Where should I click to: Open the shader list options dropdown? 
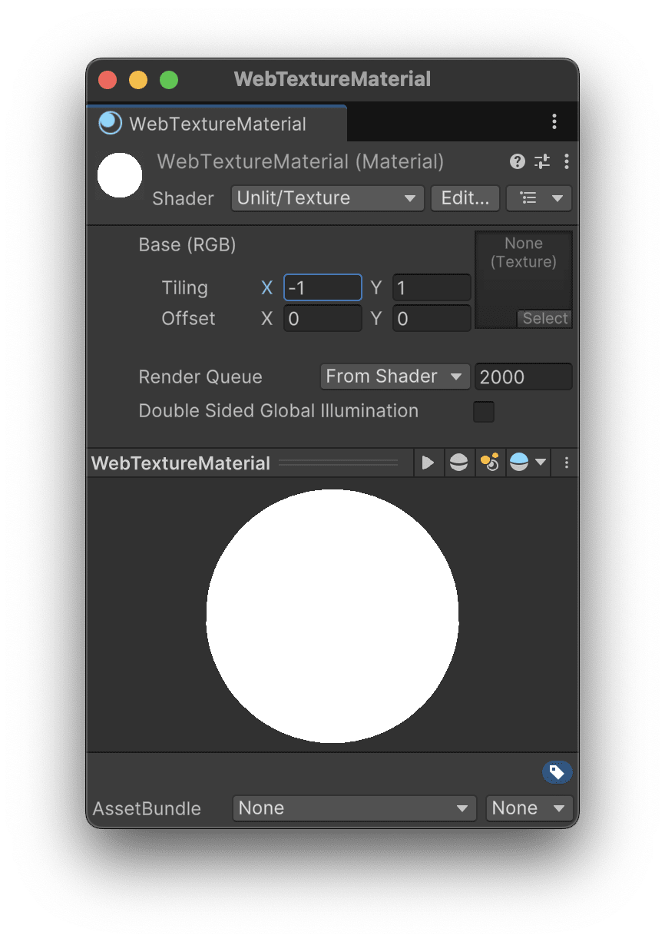(x=539, y=198)
